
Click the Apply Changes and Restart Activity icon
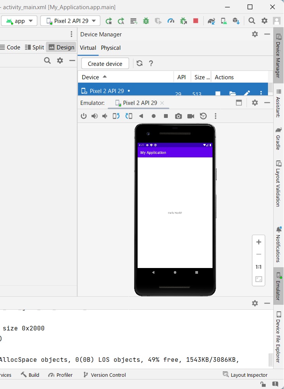[x=121, y=21]
